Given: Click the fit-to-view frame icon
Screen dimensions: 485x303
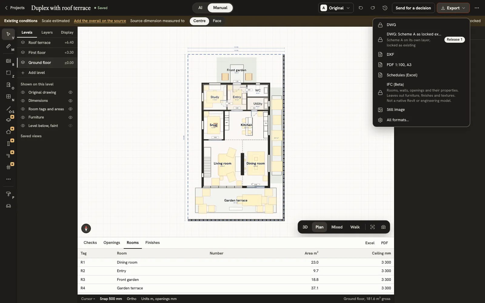Looking at the screenshot, I should tap(373, 227).
